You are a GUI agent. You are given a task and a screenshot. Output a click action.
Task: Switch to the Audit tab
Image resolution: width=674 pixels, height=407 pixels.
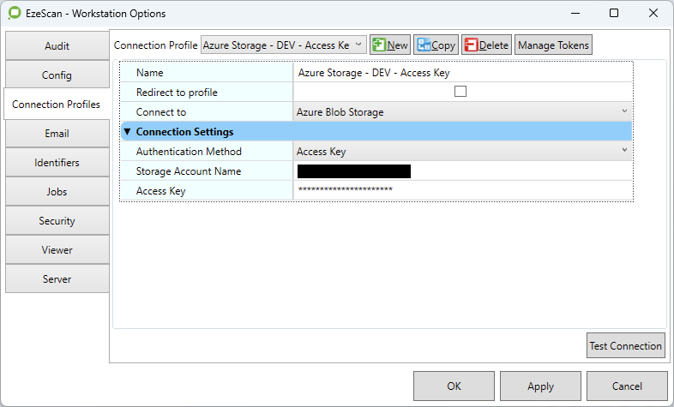[57, 46]
